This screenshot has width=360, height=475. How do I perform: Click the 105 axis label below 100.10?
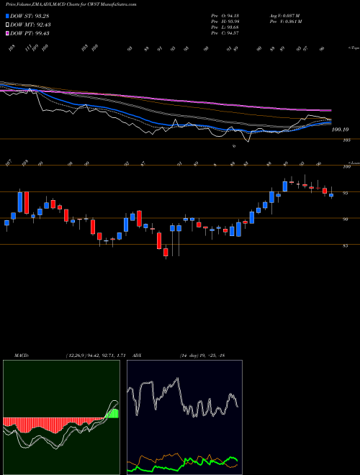point(347,140)
